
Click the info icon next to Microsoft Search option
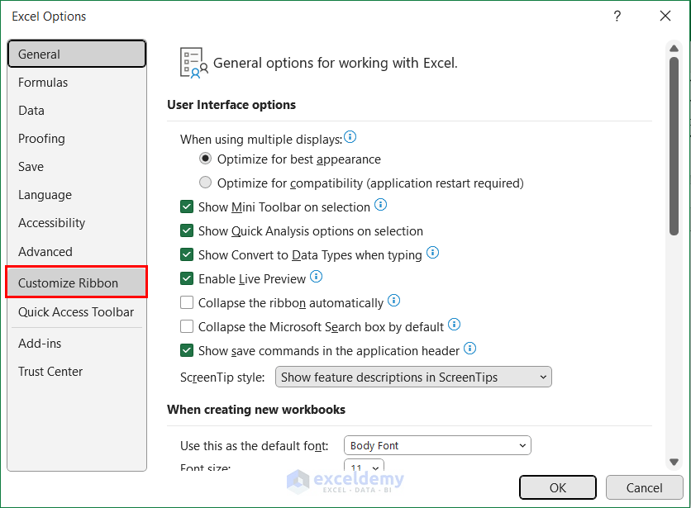point(454,325)
